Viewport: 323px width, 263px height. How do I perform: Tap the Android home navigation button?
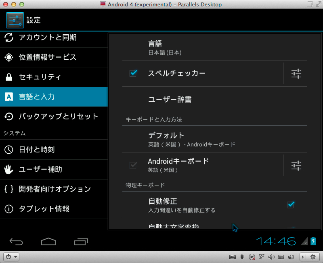click(x=48, y=242)
